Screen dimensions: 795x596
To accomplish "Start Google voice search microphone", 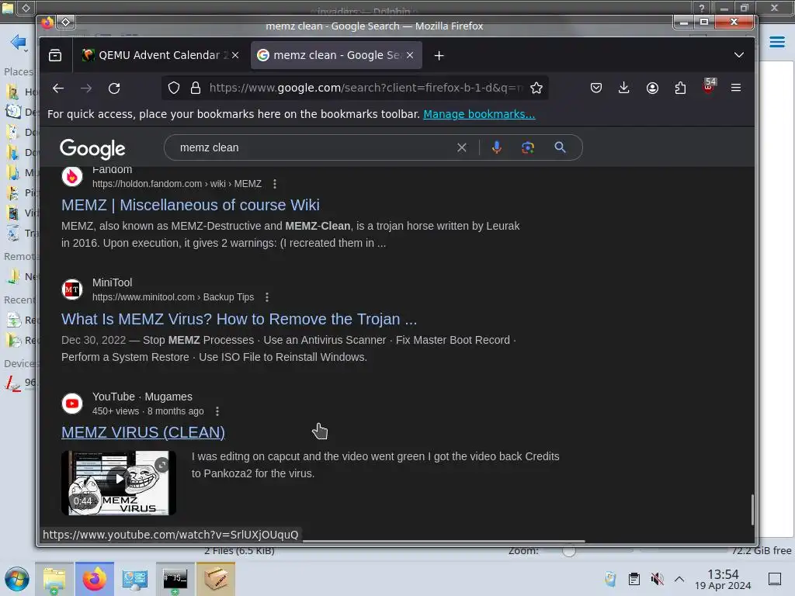I will [x=497, y=147].
